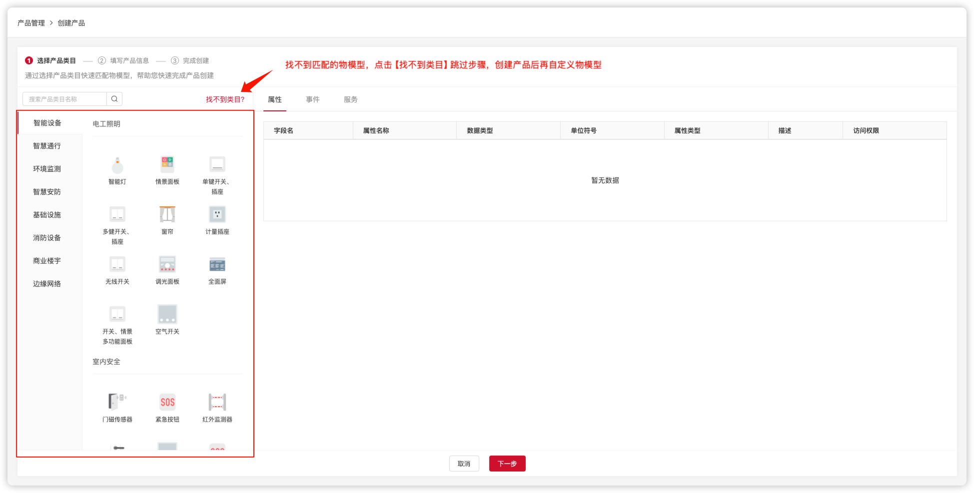Image resolution: width=974 pixels, height=493 pixels.
Task: Select the 门磁传感器 door sensor icon
Action: click(x=117, y=403)
